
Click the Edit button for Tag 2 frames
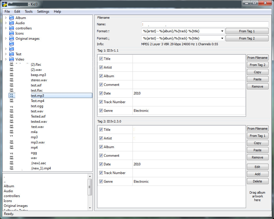coord(257,167)
